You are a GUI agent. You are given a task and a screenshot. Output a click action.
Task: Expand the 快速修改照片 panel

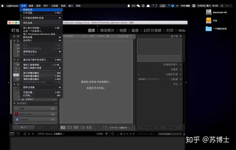click(x=181, y=65)
